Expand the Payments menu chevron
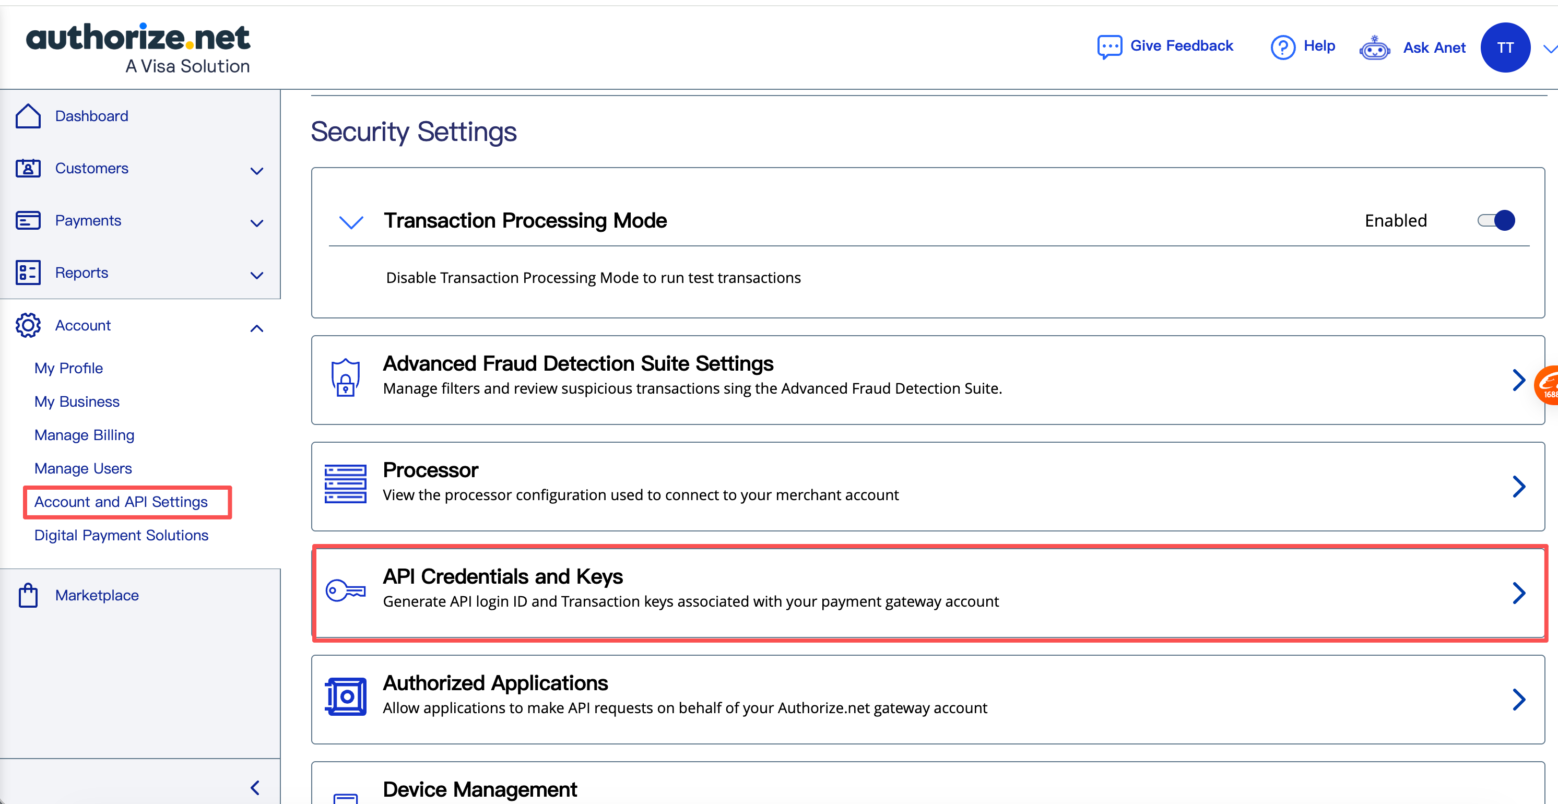This screenshot has height=804, width=1558. 257,223
